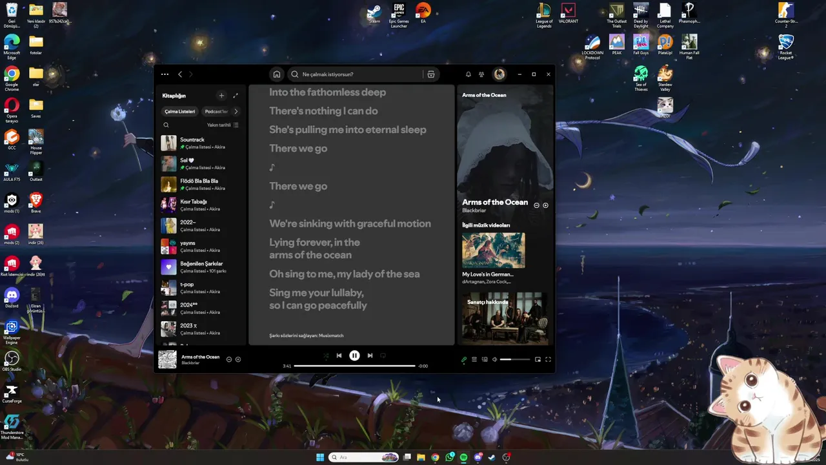The width and height of the screenshot is (826, 465).
Task: Select the Çalma Listeleri filter chip
Action: tap(180, 111)
